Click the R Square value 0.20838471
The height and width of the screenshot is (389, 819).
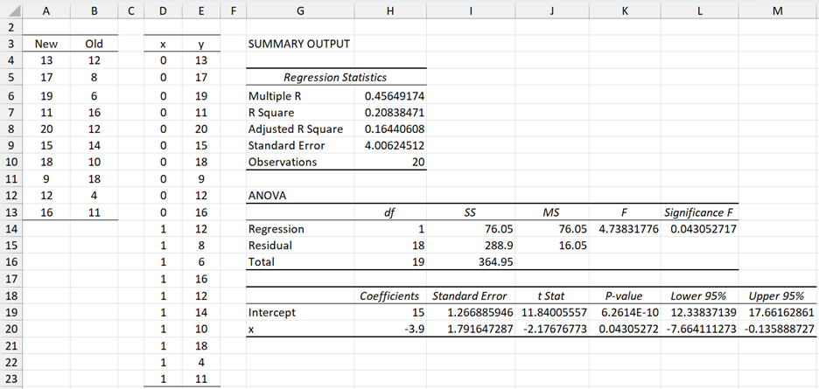point(394,112)
